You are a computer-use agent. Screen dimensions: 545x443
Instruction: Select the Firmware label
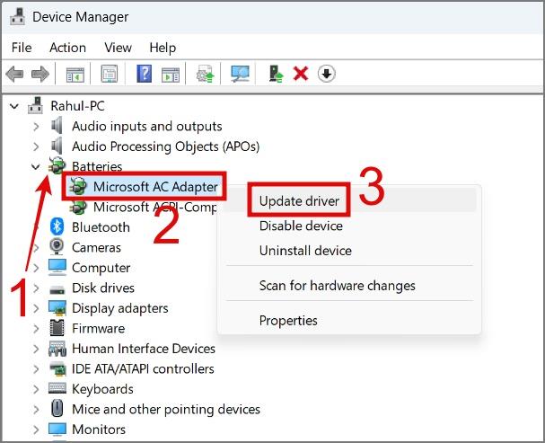pos(99,328)
